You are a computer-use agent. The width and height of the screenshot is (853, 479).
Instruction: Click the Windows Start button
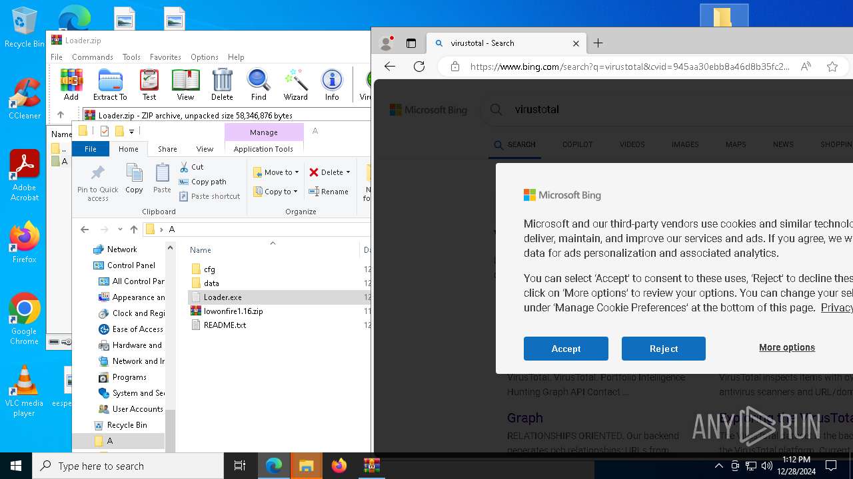16,466
